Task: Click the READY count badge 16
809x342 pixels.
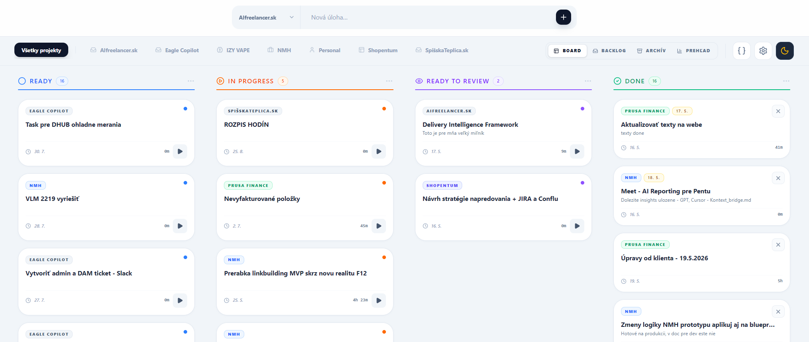Action: [62, 81]
